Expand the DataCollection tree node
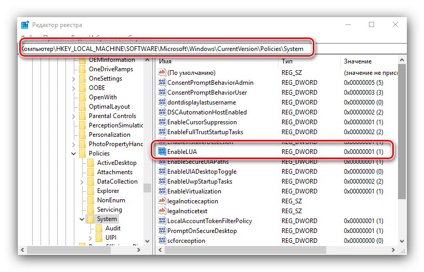 tap(82, 182)
